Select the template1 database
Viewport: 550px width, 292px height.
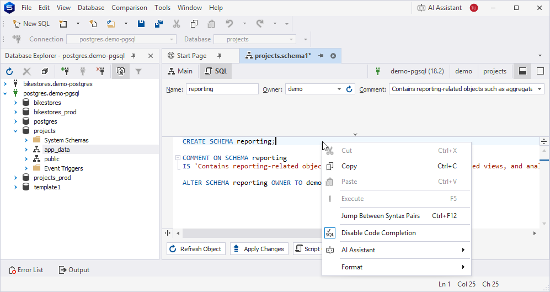(47, 187)
